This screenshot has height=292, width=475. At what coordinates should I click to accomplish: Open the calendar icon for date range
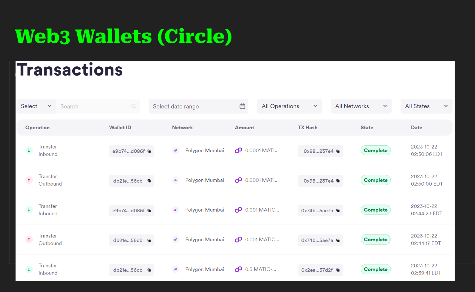click(242, 106)
